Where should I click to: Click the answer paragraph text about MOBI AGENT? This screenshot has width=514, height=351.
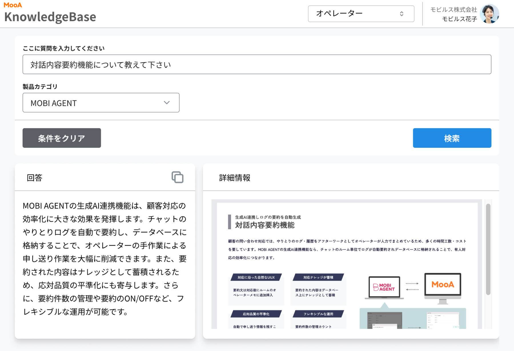point(105,259)
